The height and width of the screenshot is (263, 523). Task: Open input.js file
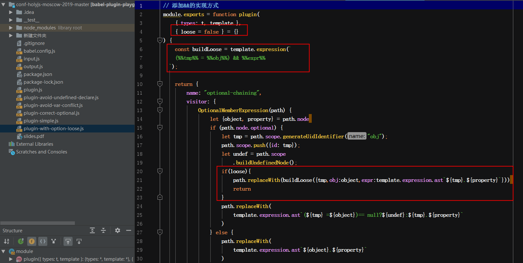31,59
